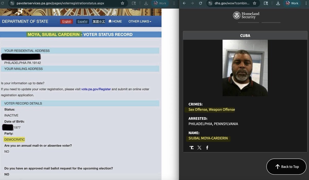Click the SIUBAL MOYA-CARDERIN name text
Image resolution: width=309 pixels, height=180 pixels.
pyautogui.click(x=208, y=138)
